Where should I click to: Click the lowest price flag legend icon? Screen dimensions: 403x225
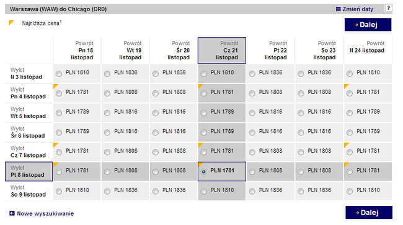12,22
